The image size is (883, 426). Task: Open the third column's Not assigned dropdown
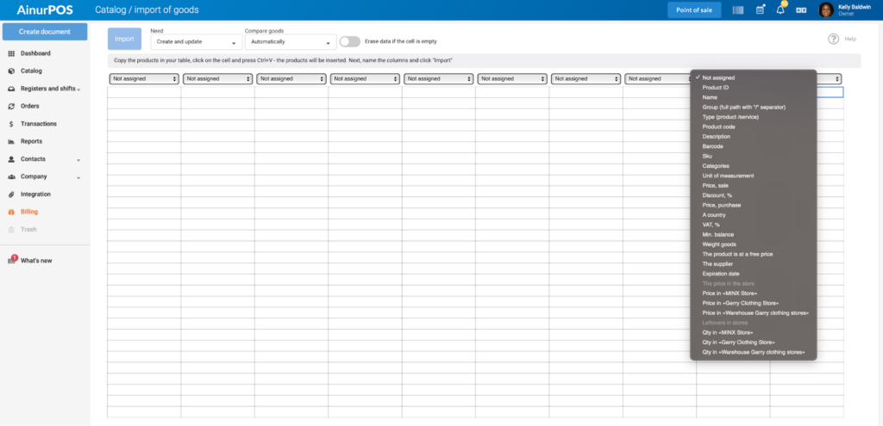[291, 79]
